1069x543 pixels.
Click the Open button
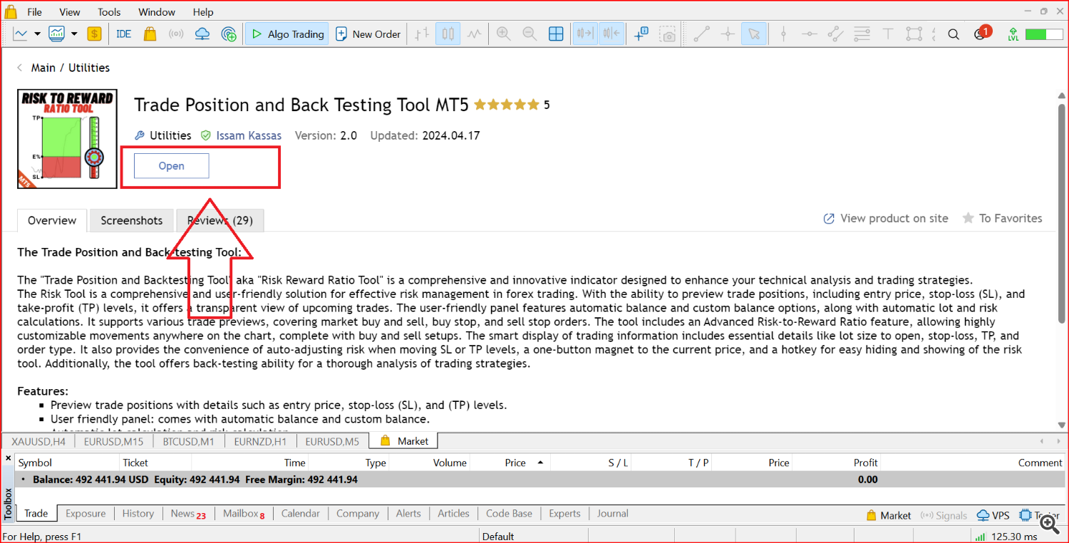pyautogui.click(x=171, y=166)
